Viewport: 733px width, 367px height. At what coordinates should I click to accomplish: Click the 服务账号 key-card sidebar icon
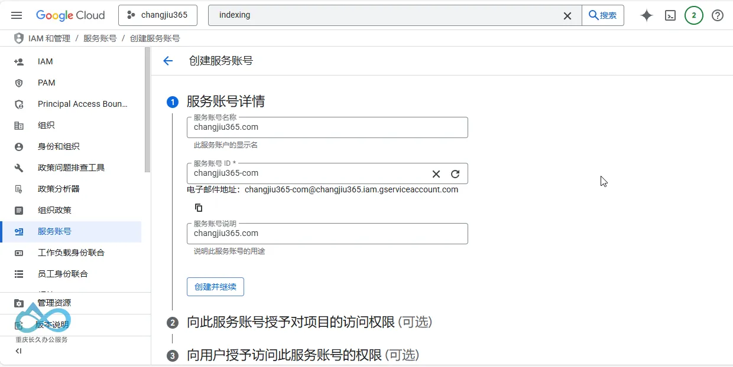19,232
